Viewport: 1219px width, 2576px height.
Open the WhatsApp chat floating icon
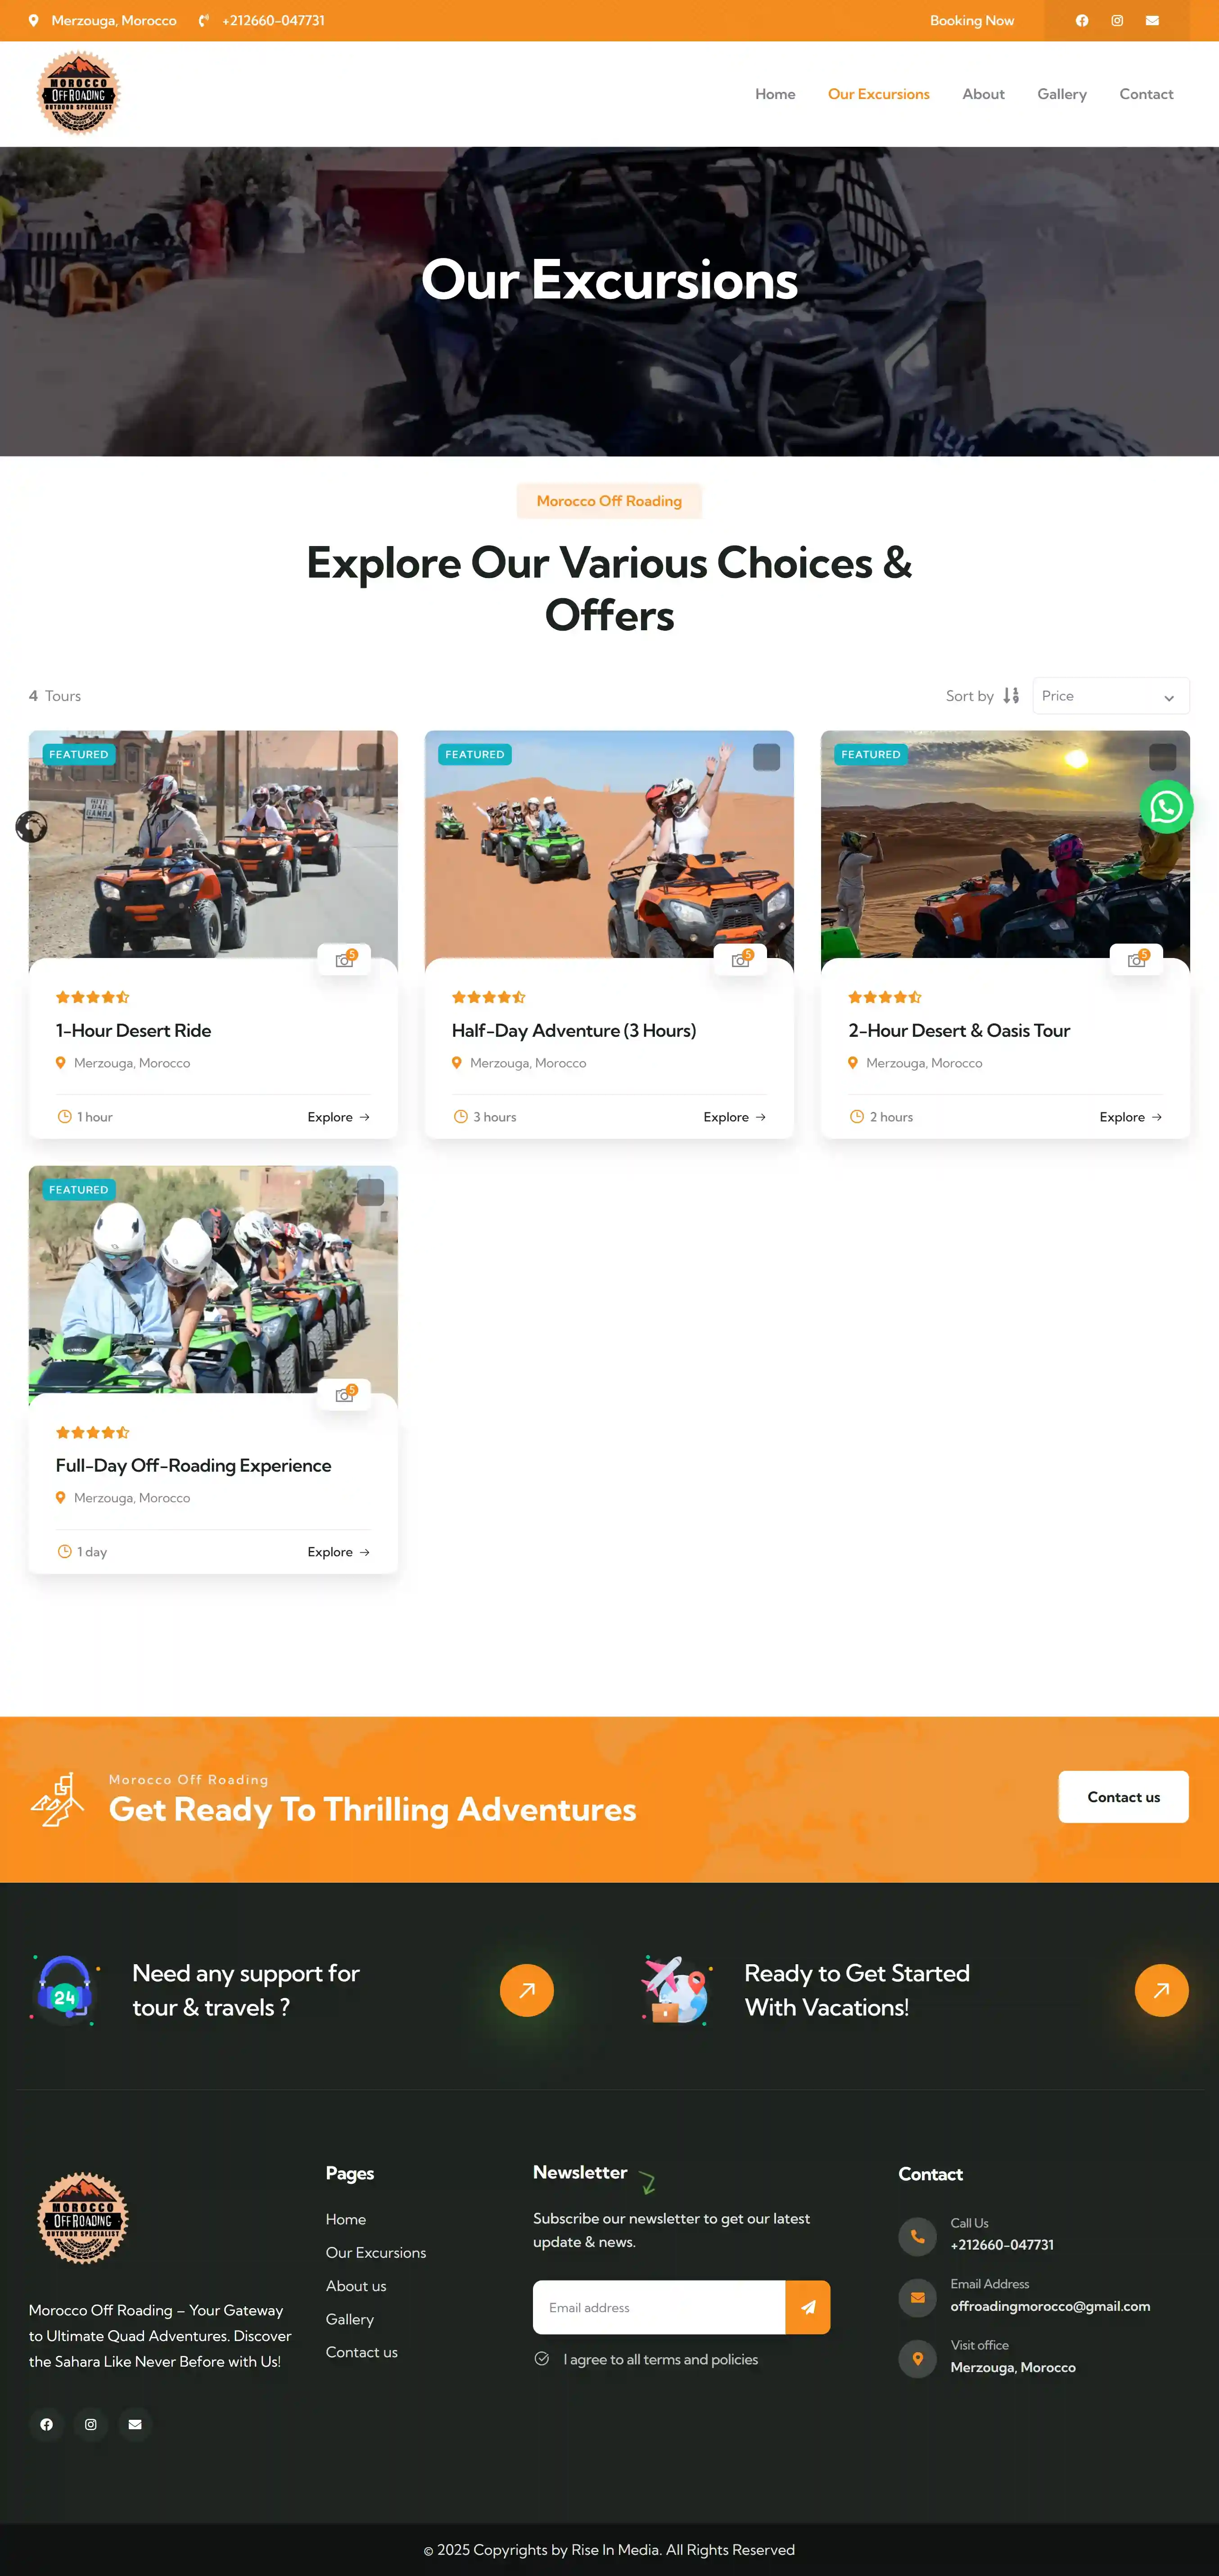tap(1166, 807)
